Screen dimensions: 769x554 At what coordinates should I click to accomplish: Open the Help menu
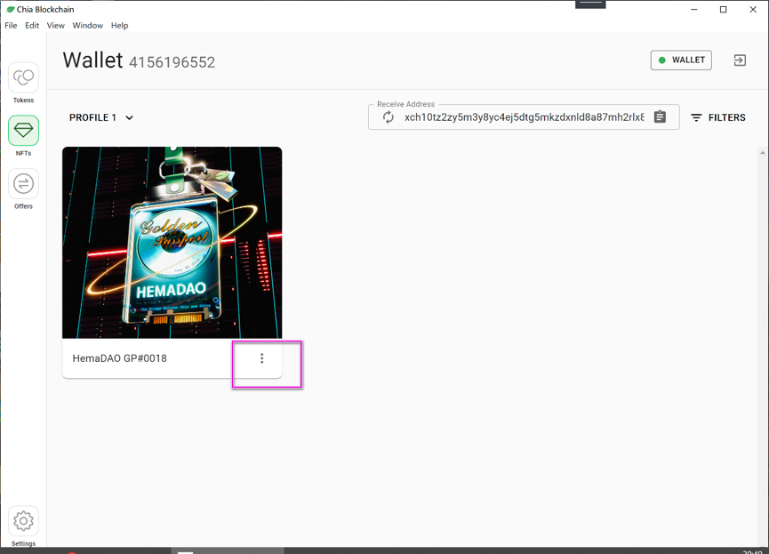tap(119, 26)
